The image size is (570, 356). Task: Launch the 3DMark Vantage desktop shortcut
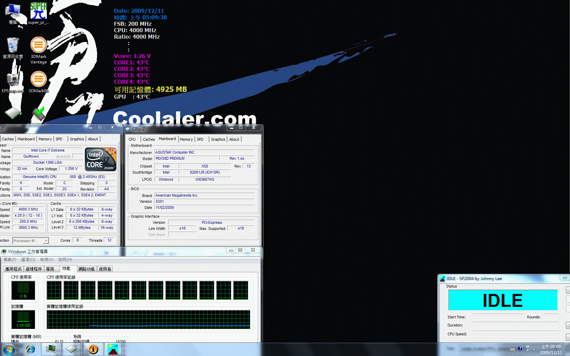[39, 50]
